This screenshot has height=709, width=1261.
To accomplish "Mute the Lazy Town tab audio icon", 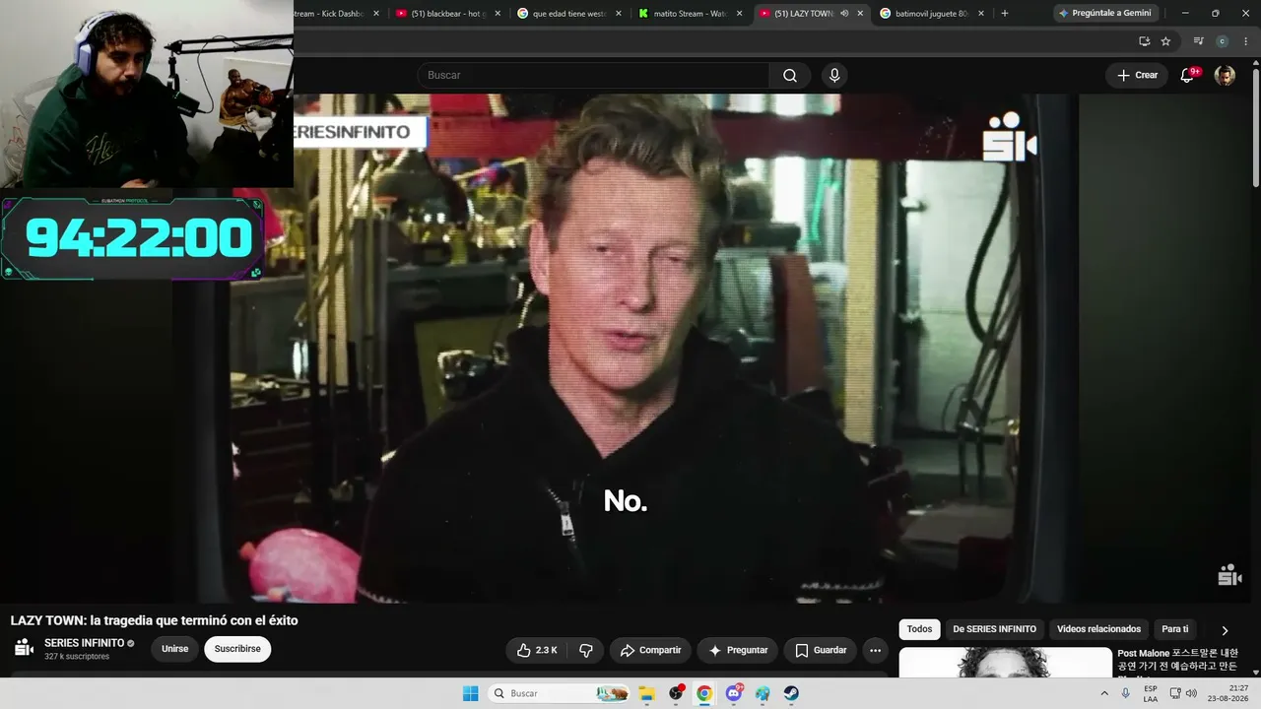I will 843,14.
